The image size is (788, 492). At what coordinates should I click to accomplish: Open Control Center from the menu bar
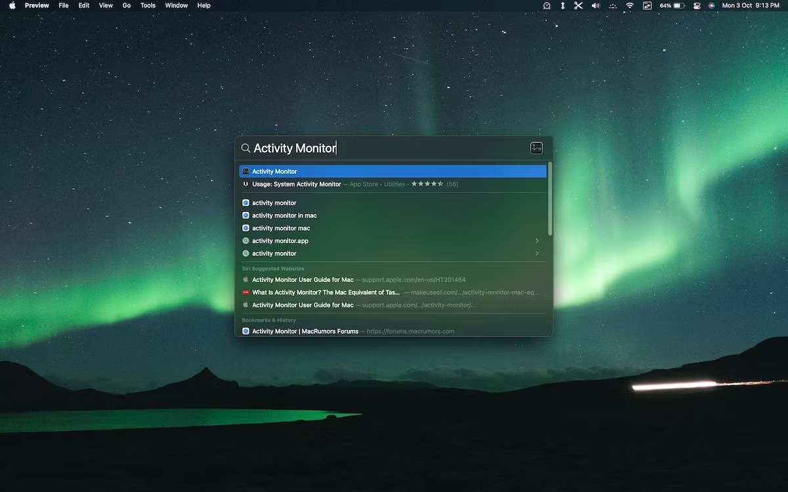[697, 5]
